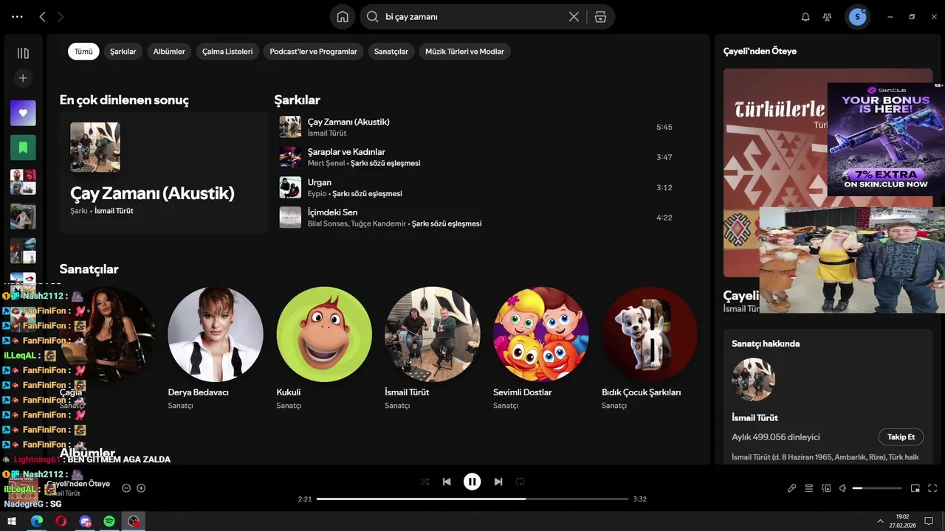
Task: Skip to previous track
Action: [x=447, y=482]
